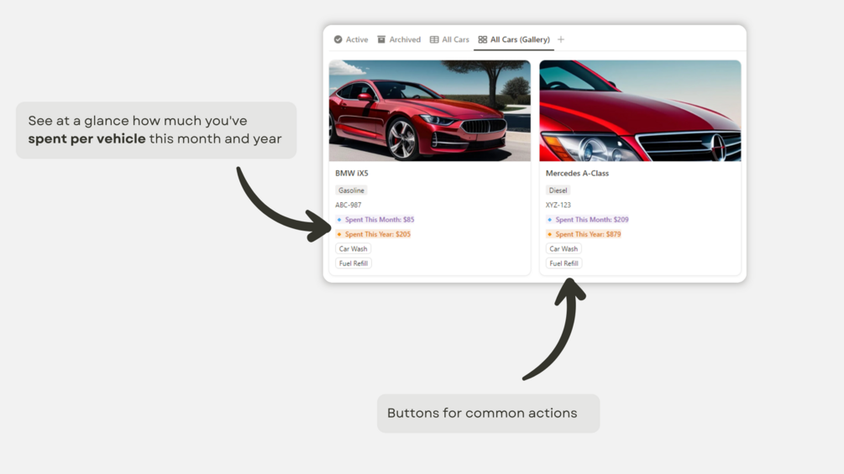Click Fuel Refill button on Mercedes A-Class card

click(x=564, y=263)
